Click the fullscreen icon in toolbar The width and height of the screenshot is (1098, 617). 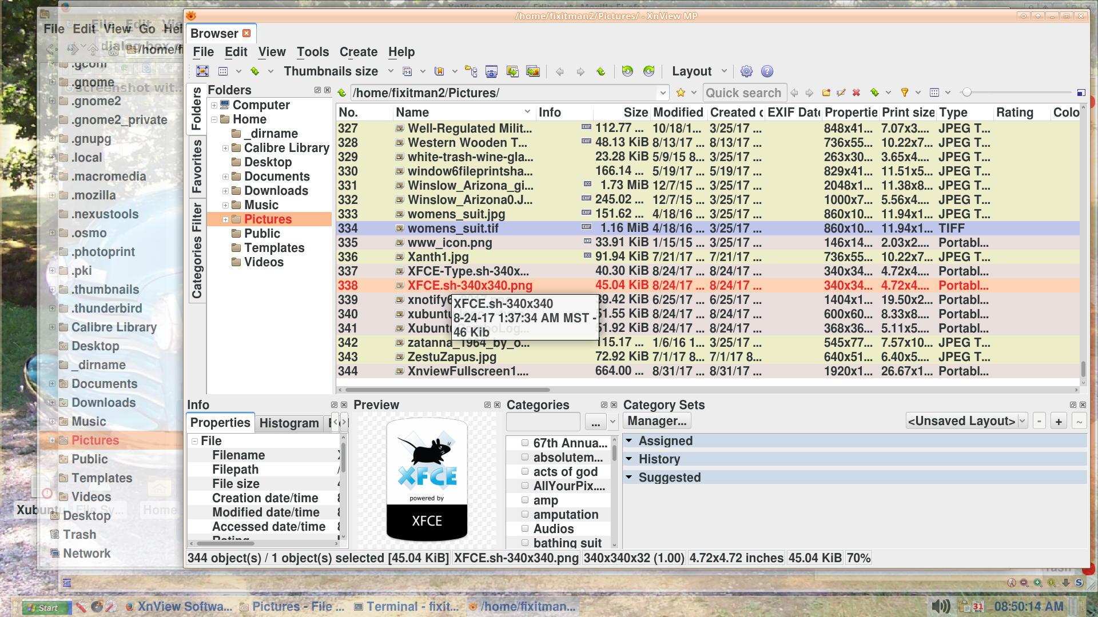pos(202,71)
